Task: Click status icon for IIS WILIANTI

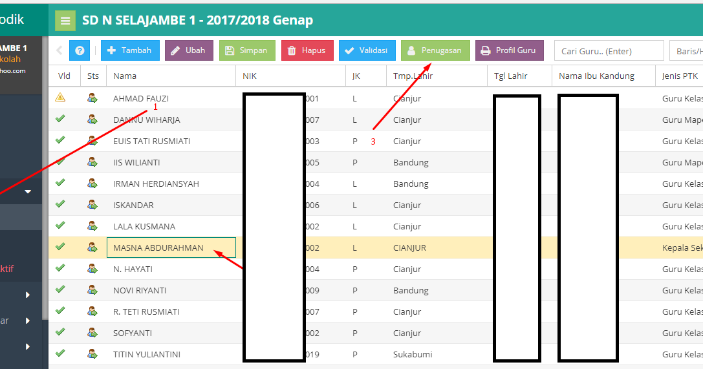Action: pos(92,162)
